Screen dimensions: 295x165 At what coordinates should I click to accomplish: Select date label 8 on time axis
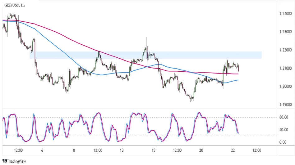(x=74, y=150)
